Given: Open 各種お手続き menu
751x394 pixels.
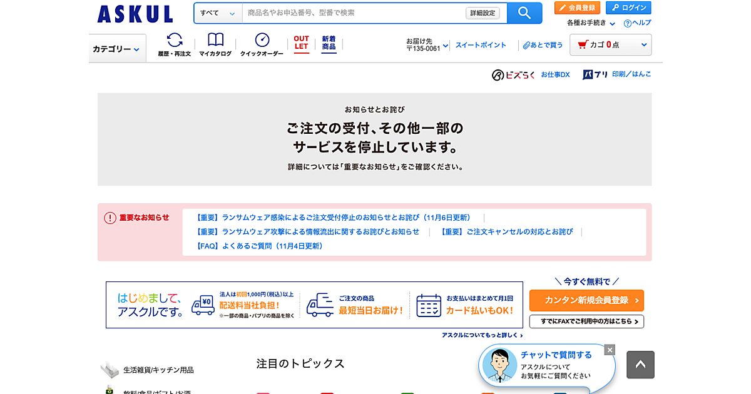Looking at the screenshot, I should (591, 23).
